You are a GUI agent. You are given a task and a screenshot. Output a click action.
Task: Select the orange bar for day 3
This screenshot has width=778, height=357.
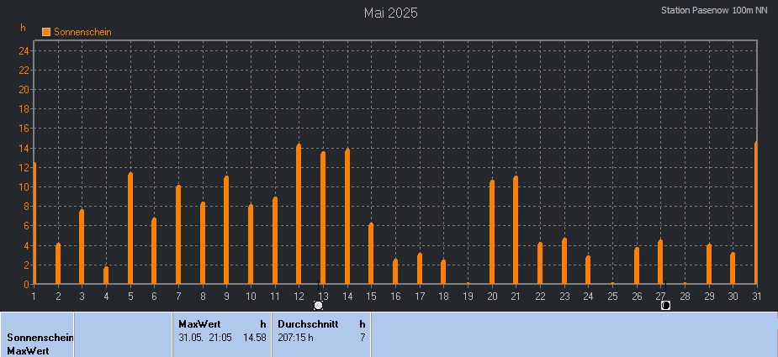point(82,246)
